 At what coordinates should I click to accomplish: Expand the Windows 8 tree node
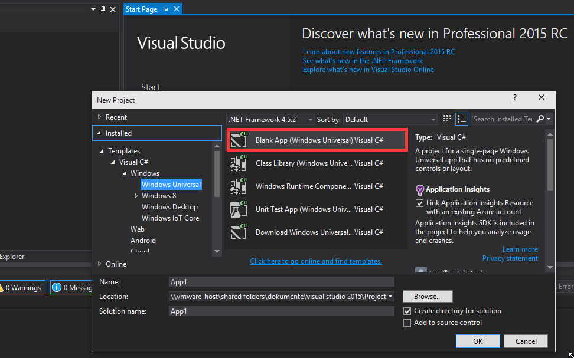(136, 196)
